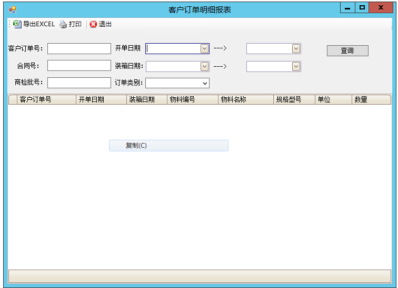Click the 查询 query button
The height and width of the screenshot is (288, 398).
click(347, 50)
